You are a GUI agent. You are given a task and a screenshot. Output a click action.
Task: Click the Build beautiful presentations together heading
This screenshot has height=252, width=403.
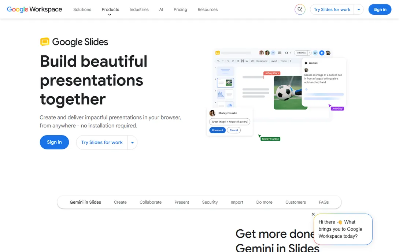pos(93,80)
